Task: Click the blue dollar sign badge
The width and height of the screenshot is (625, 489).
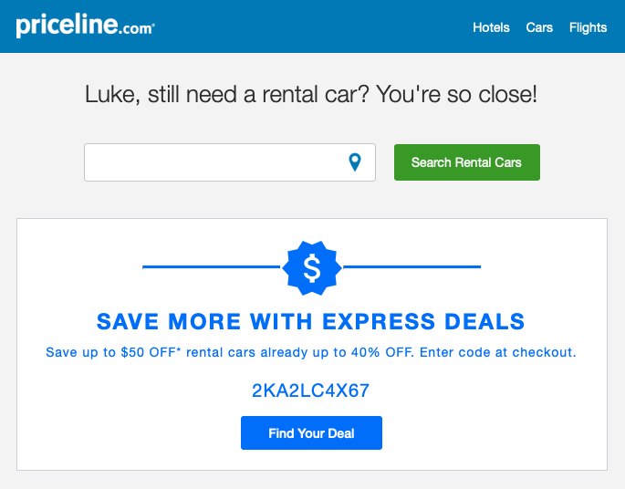Action: [x=312, y=268]
